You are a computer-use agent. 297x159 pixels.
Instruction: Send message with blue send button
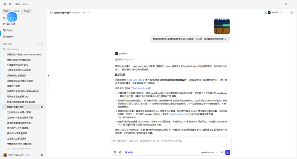228,153
